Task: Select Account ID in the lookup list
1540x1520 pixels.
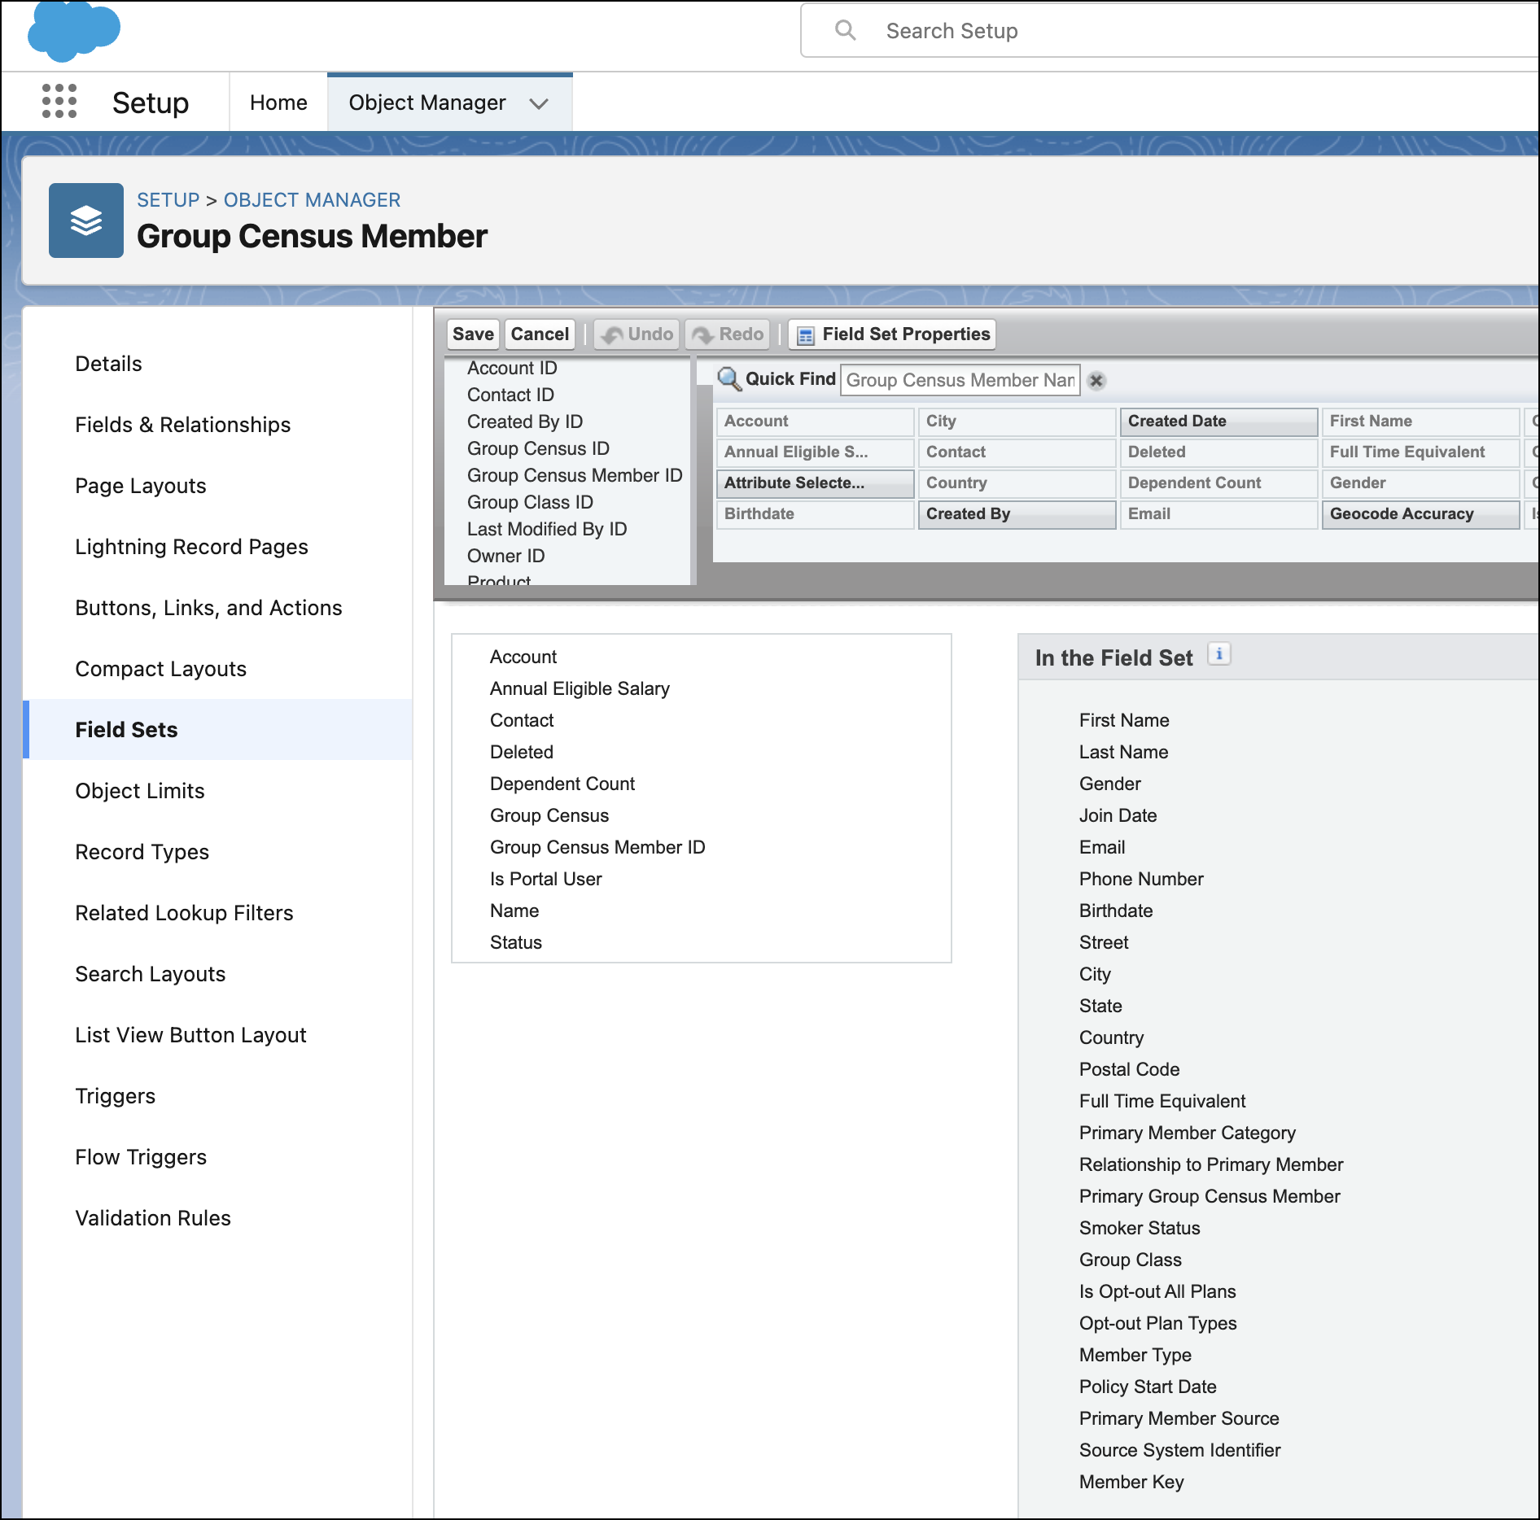Action: 512,368
